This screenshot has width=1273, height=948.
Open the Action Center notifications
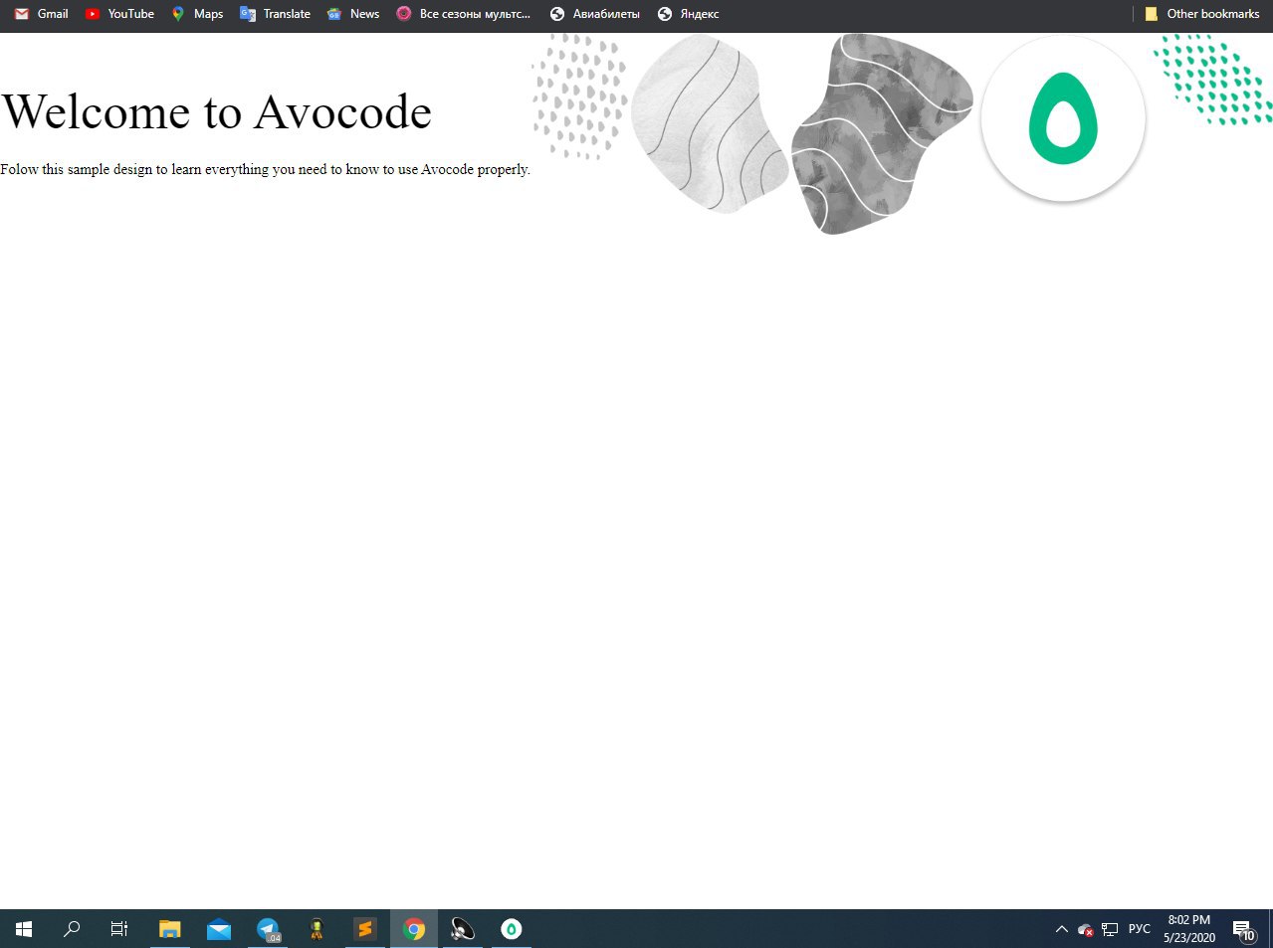click(x=1244, y=929)
